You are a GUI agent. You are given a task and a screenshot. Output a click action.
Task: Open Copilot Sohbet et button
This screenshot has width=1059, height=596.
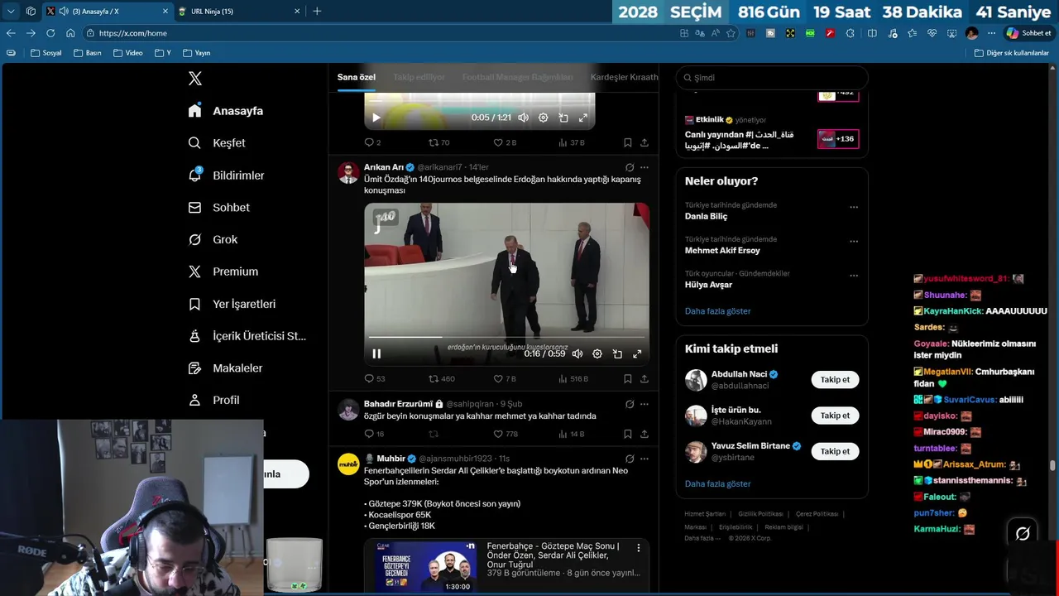tap(1028, 33)
